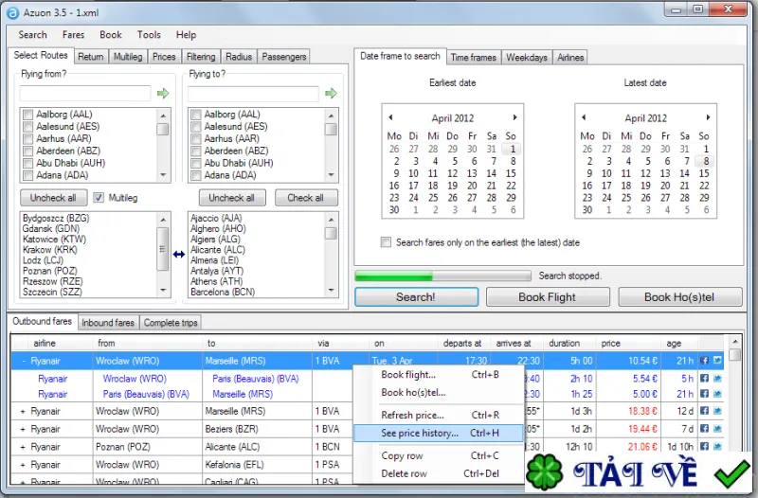Select Krakow (KRK) in selected origins list
Image resolution: width=758 pixels, height=498 pixels.
pyautogui.click(x=50, y=250)
